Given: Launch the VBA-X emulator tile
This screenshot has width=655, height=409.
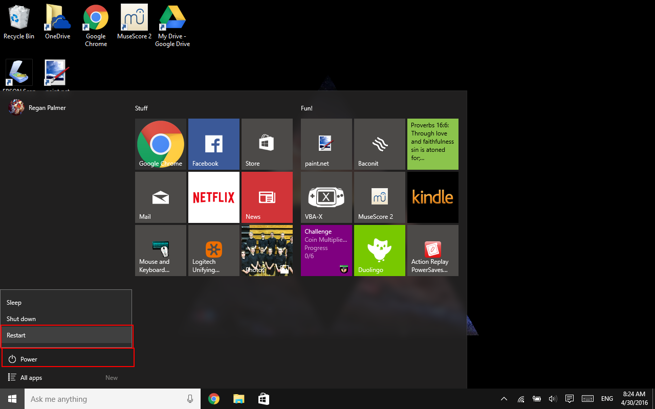Looking at the screenshot, I should (x=326, y=197).
